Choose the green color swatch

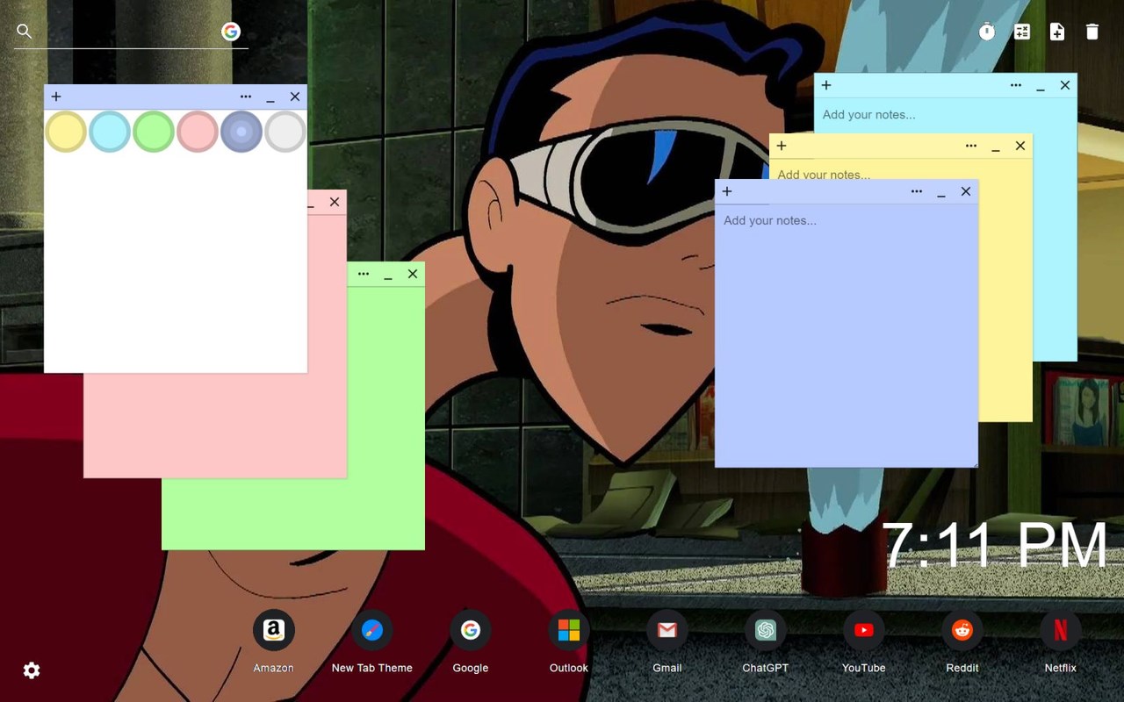coord(154,132)
